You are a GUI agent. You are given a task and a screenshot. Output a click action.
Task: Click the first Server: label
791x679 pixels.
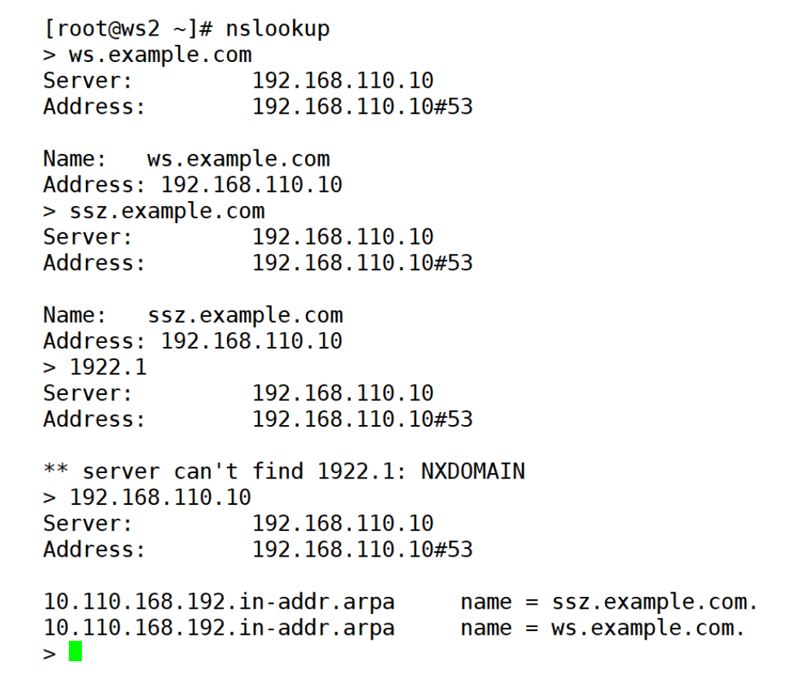(x=88, y=81)
